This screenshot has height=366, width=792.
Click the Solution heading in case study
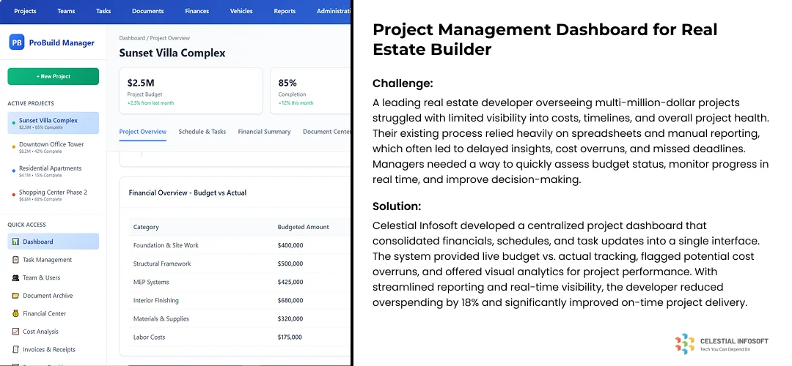click(397, 206)
